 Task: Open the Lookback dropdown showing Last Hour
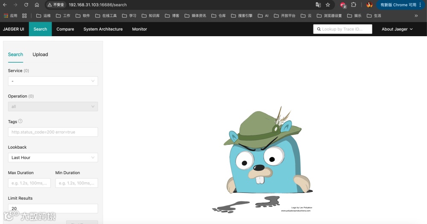coord(53,158)
